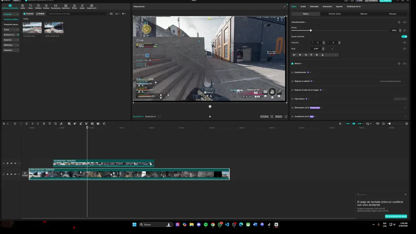
Task: Switch to the Audio properties tab
Action: coord(303,6)
